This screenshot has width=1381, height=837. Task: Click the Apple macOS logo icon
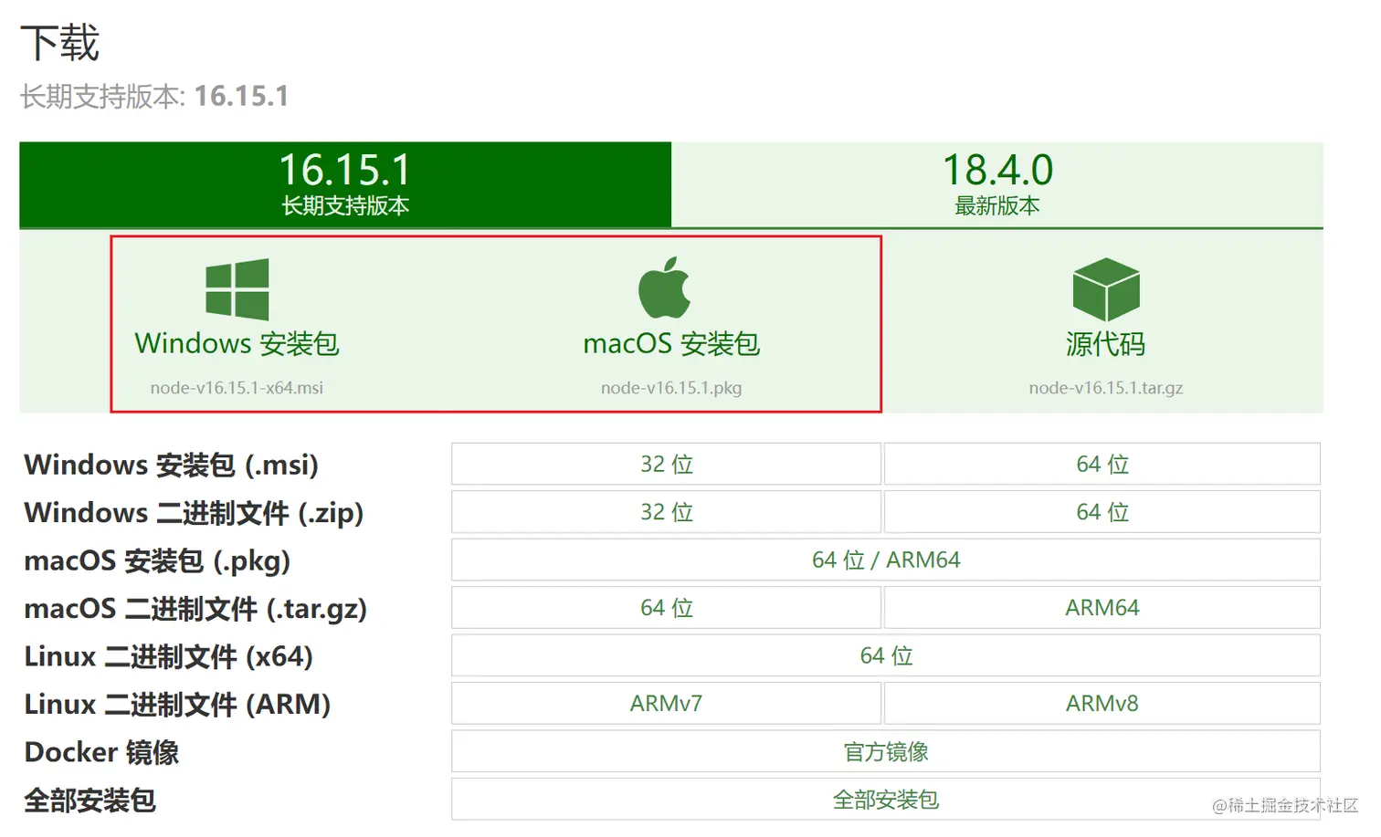coord(664,288)
